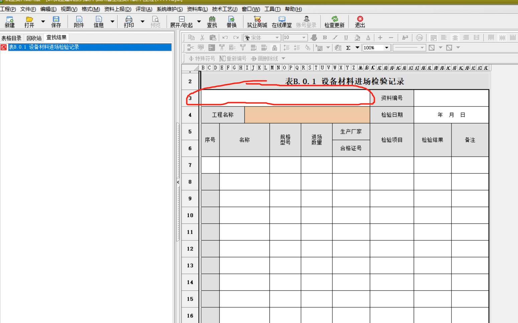The width and height of the screenshot is (518, 323).
Task: Click the 检验日期 年 月 日 cell
Action: [451, 115]
